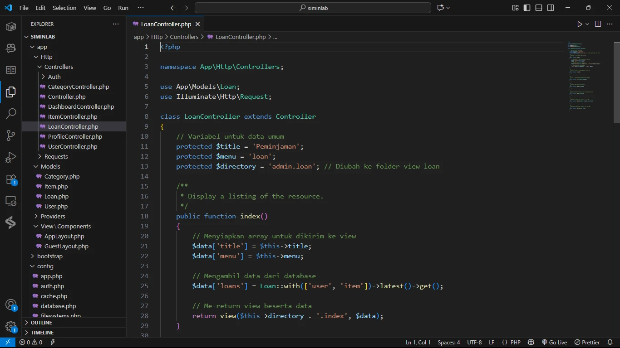Click the Run code play icon
Screen dimensions: 620x348
[x=580, y=24]
